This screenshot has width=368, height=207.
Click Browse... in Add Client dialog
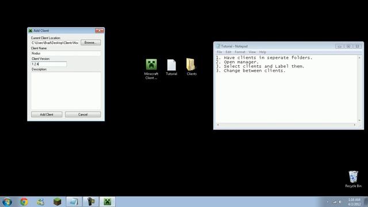(x=91, y=43)
